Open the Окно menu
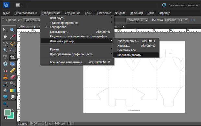Screen dimensions: 201x126 (151, 13)
